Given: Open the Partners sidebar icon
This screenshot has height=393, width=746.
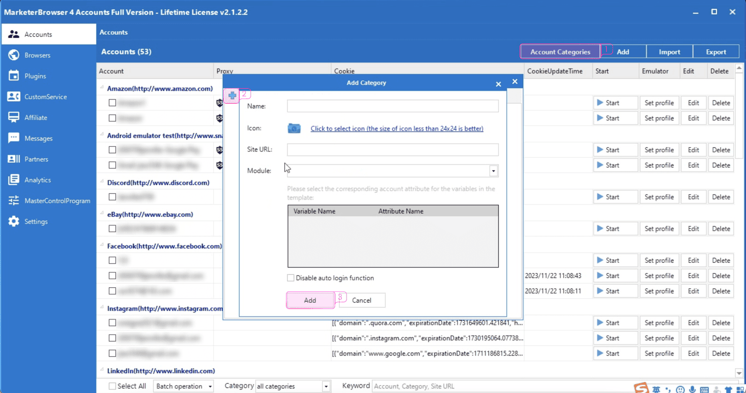Looking at the screenshot, I should point(14,159).
